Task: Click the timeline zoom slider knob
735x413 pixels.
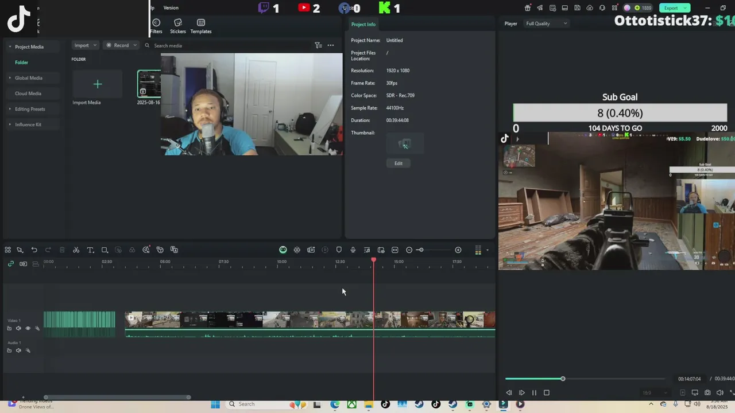Action: pos(420,250)
